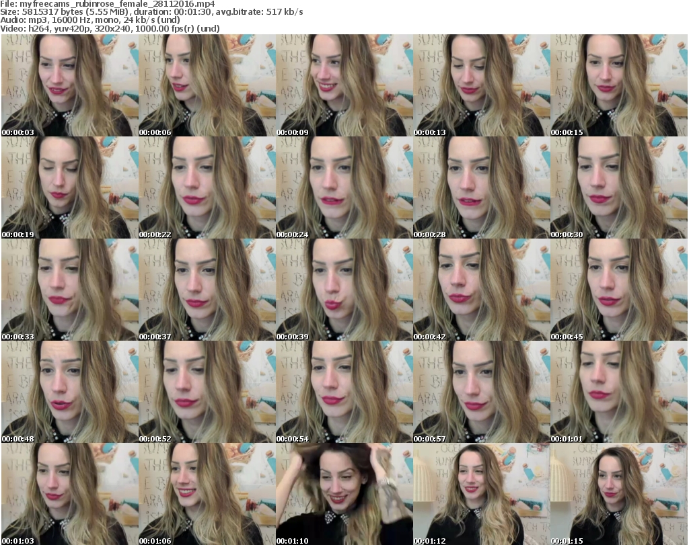Pick the frame with timestamp 00:00:42
The width and height of the screenshot is (689, 545).
482,290
